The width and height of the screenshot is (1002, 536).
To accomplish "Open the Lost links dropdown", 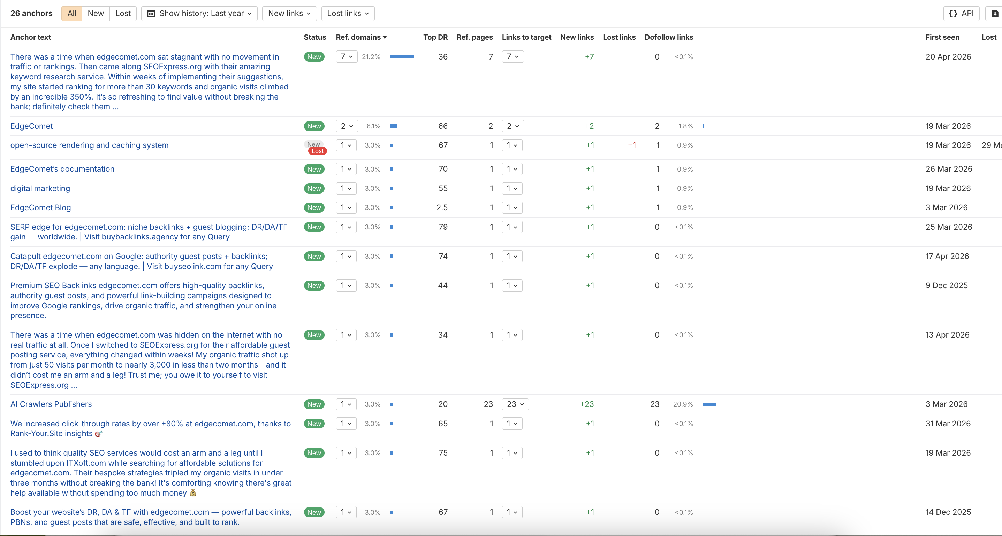I will click(x=348, y=14).
